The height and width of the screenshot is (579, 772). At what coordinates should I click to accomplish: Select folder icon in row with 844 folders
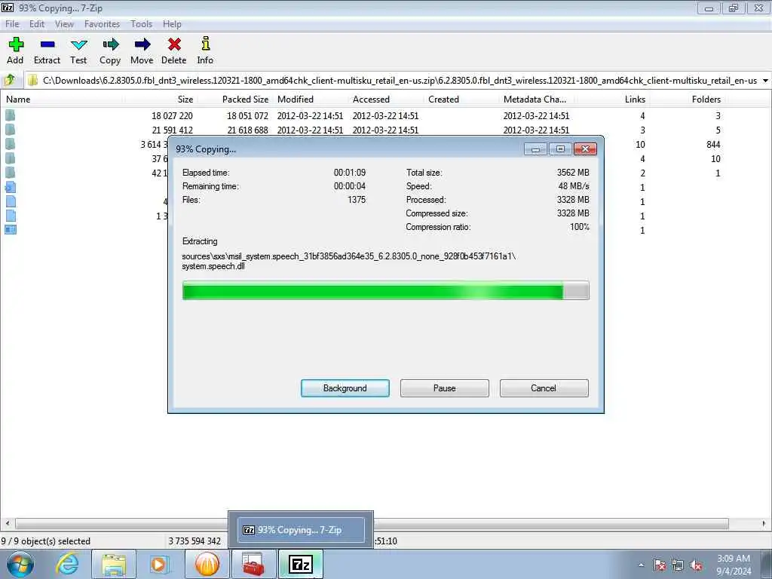(x=10, y=144)
